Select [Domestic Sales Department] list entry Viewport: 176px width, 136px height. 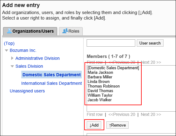point(113,68)
